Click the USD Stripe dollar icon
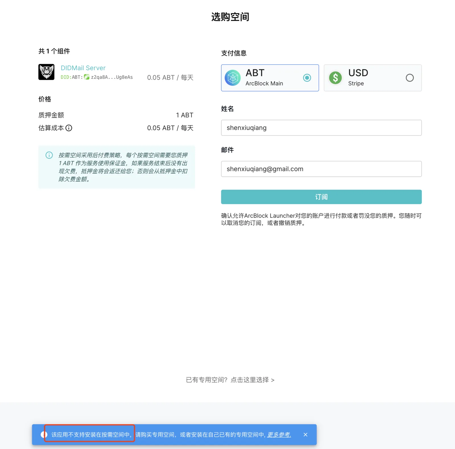The height and width of the screenshot is (449, 455). click(x=336, y=78)
